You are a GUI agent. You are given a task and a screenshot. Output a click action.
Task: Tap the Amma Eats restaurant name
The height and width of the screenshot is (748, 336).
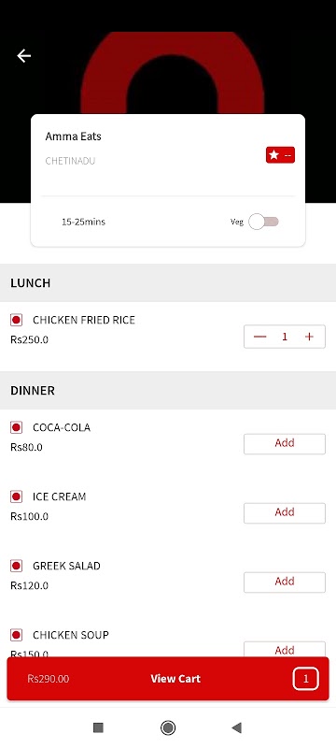[x=74, y=137]
